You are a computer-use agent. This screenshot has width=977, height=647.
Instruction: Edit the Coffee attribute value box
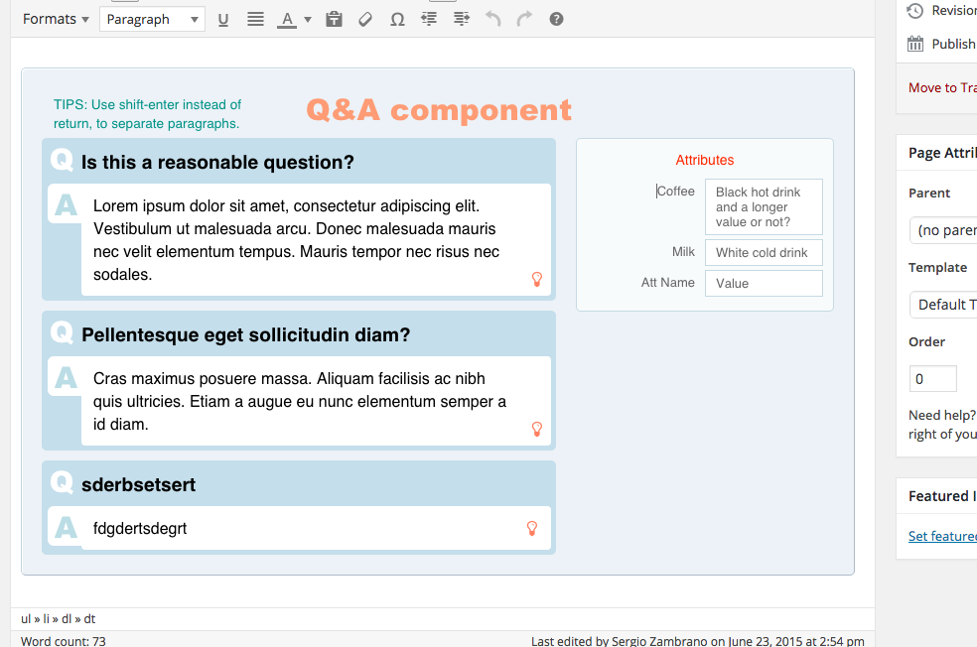764,206
